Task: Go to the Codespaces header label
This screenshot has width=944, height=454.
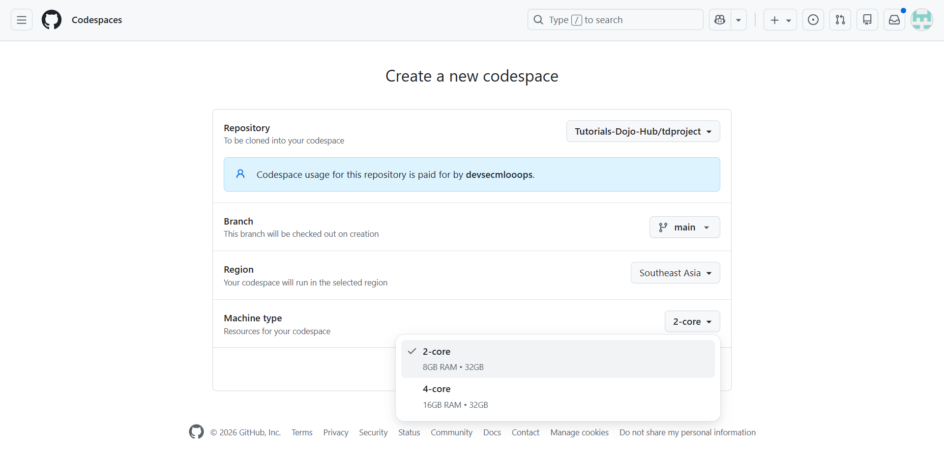Action: click(x=97, y=20)
